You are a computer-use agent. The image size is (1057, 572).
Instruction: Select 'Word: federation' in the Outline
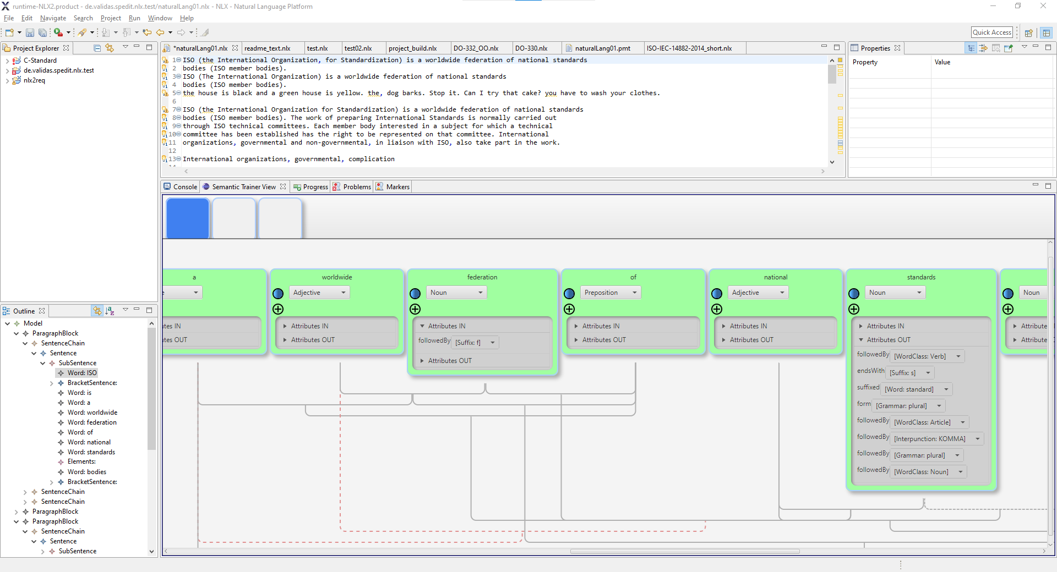(x=92, y=422)
